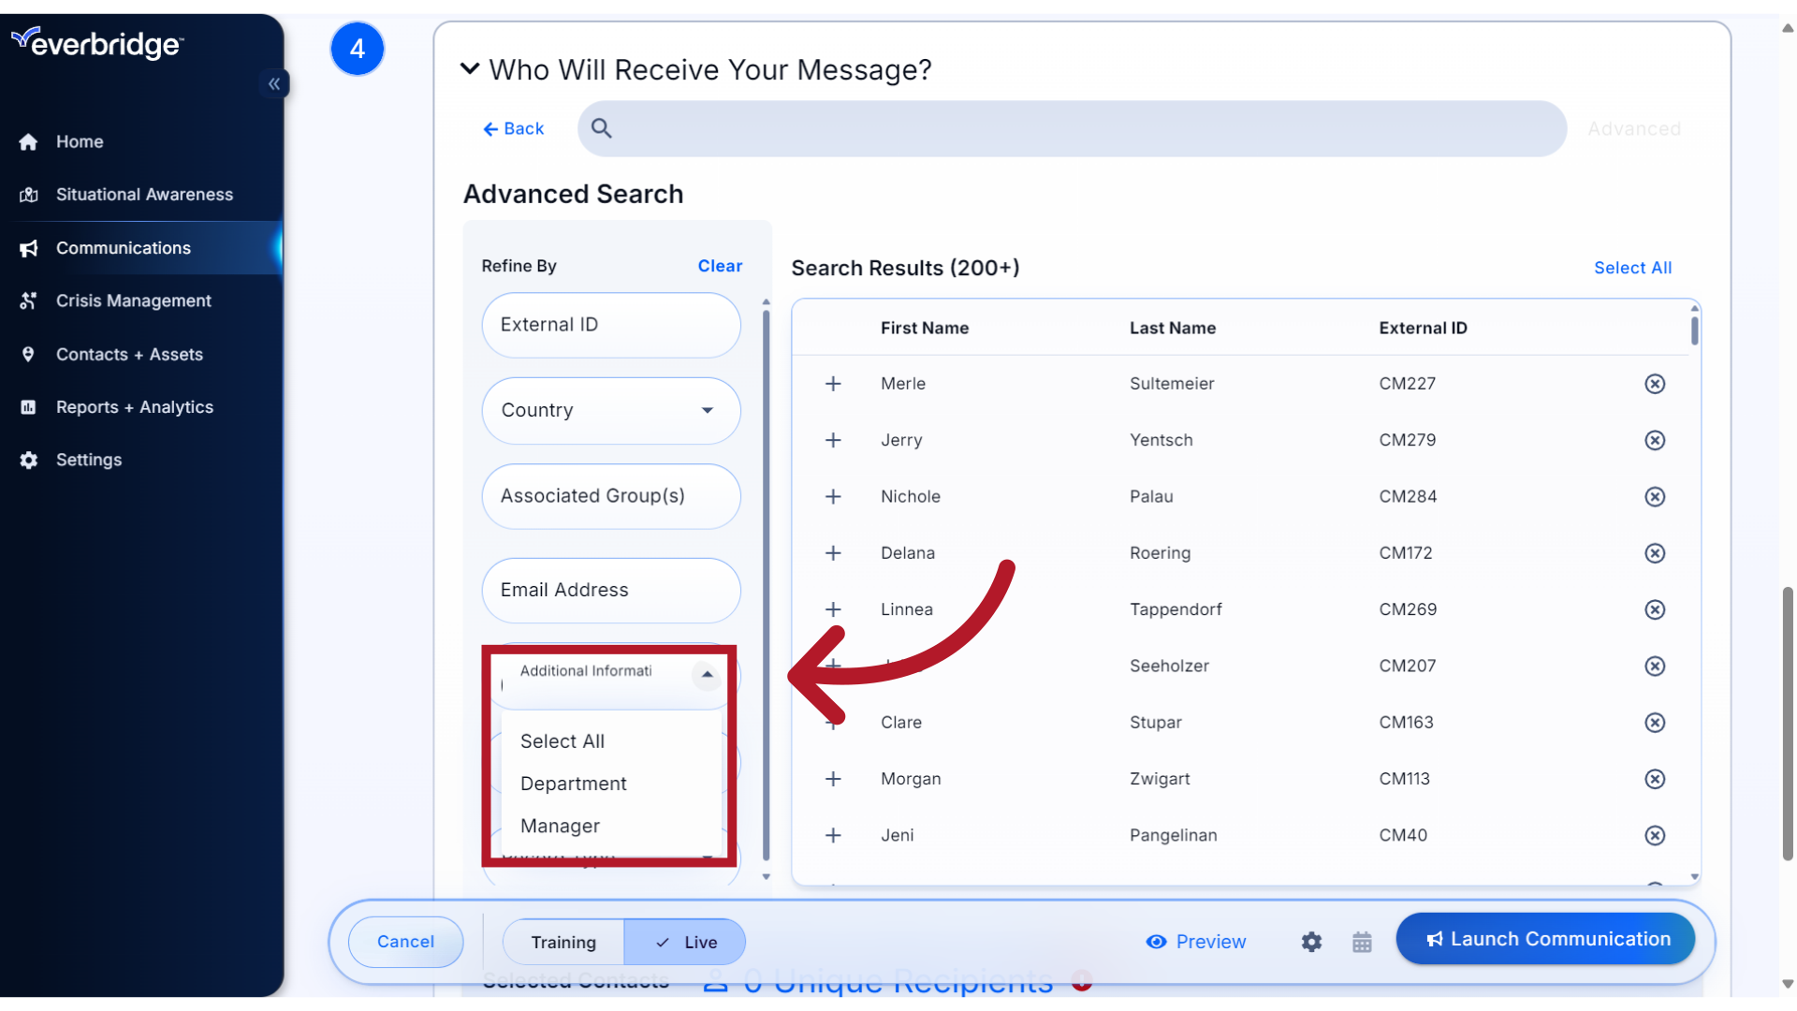Click the Back navigation link
Image resolution: width=1797 pixels, height=1011 pixels.
point(512,127)
